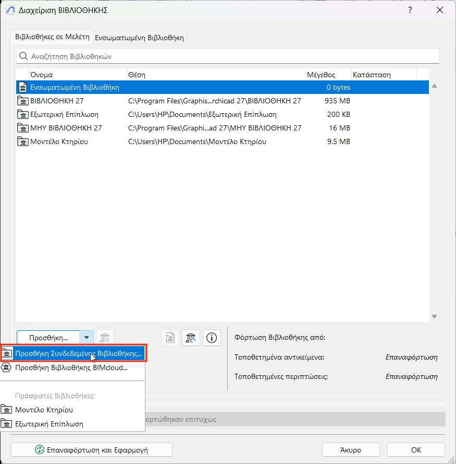Open the help question mark button
The height and width of the screenshot is (464, 456).
click(x=410, y=10)
